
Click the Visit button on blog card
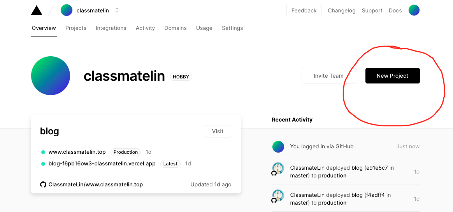218,131
